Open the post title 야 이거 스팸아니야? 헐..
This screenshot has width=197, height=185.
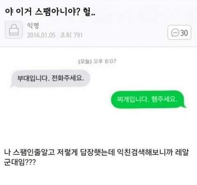50,12
